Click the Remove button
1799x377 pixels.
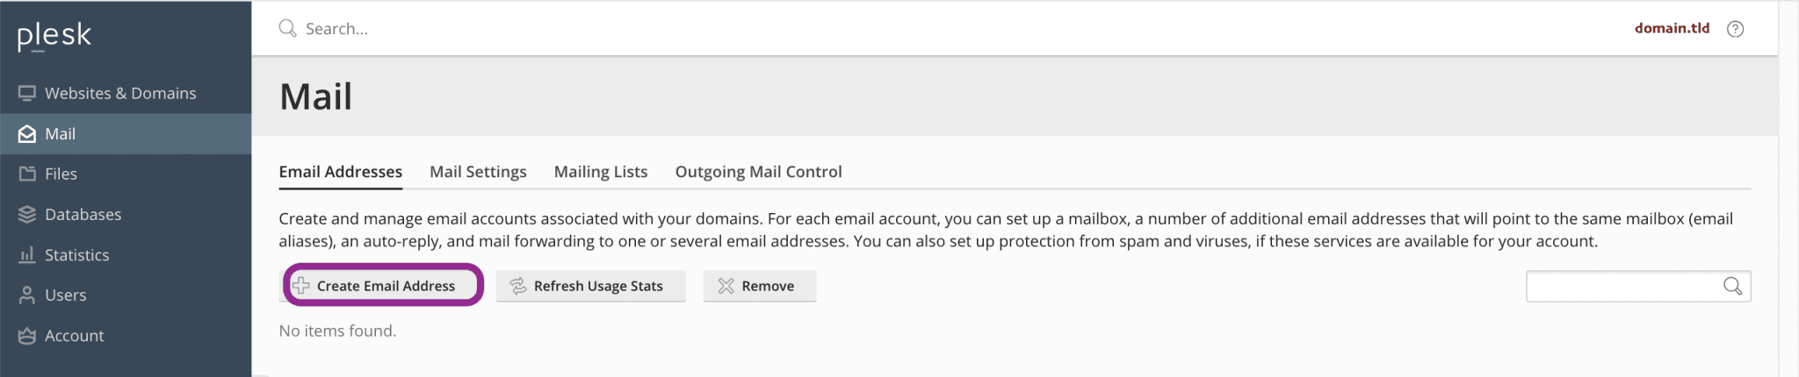(x=760, y=286)
